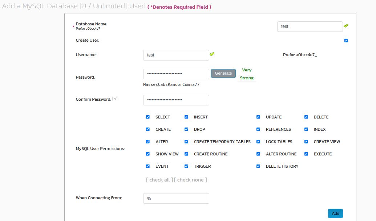Toggle the TRIGGER permission
Image resolution: width=376 pixels, height=221 pixels.
coord(186,166)
